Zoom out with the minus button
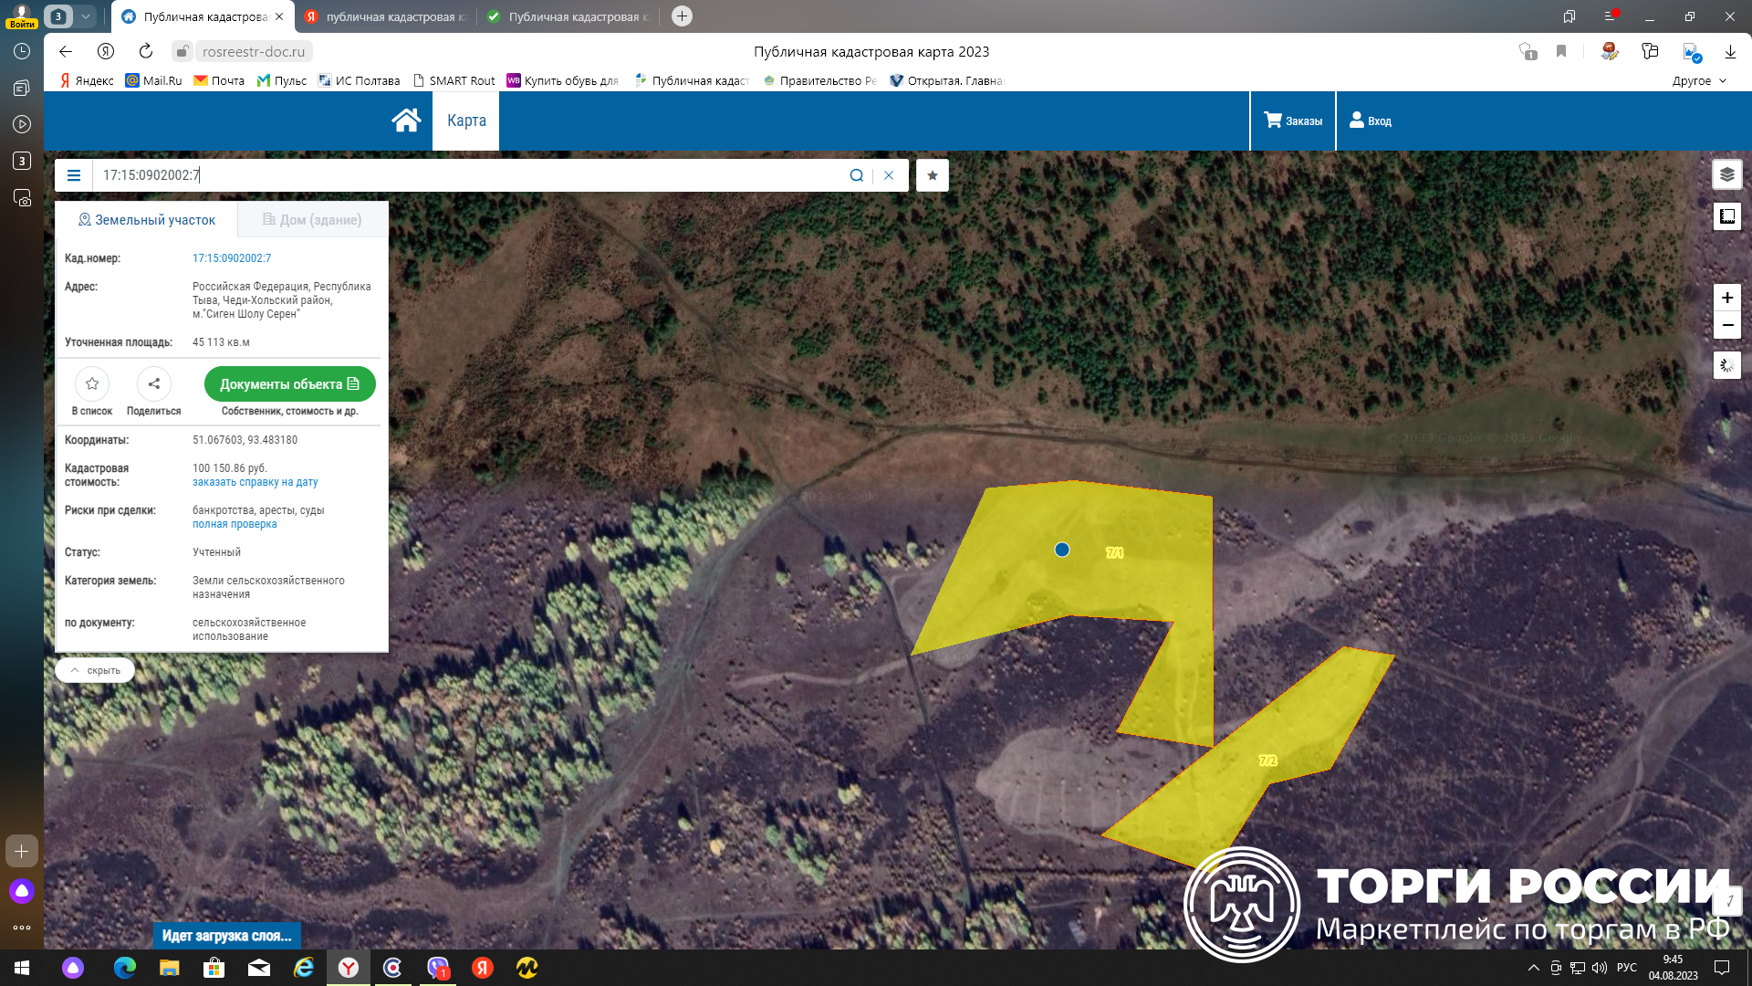Viewport: 1752px width, 986px height. tap(1726, 326)
